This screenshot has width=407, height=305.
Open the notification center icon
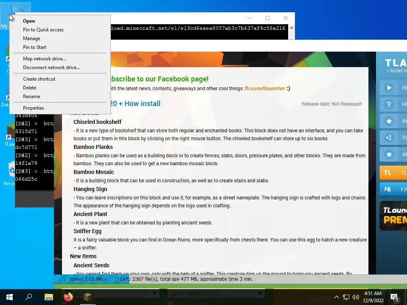[395, 297]
